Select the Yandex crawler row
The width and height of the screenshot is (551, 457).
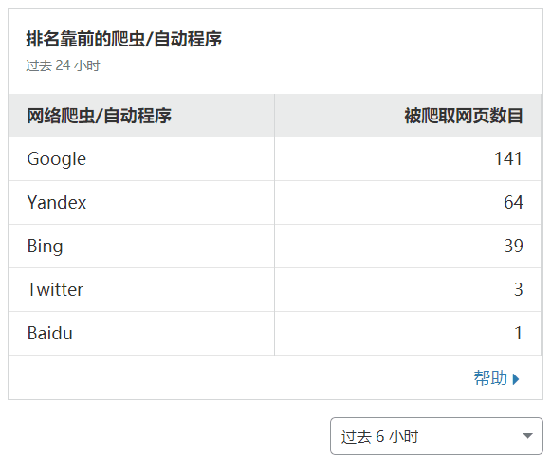pyautogui.click(x=275, y=202)
